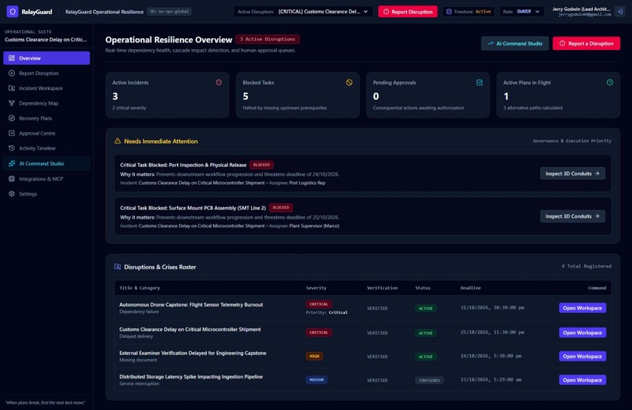Inspect 3D Conduits for SMT Line 2 task
The height and width of the screenshot is (410, 632).
(572, 216)
